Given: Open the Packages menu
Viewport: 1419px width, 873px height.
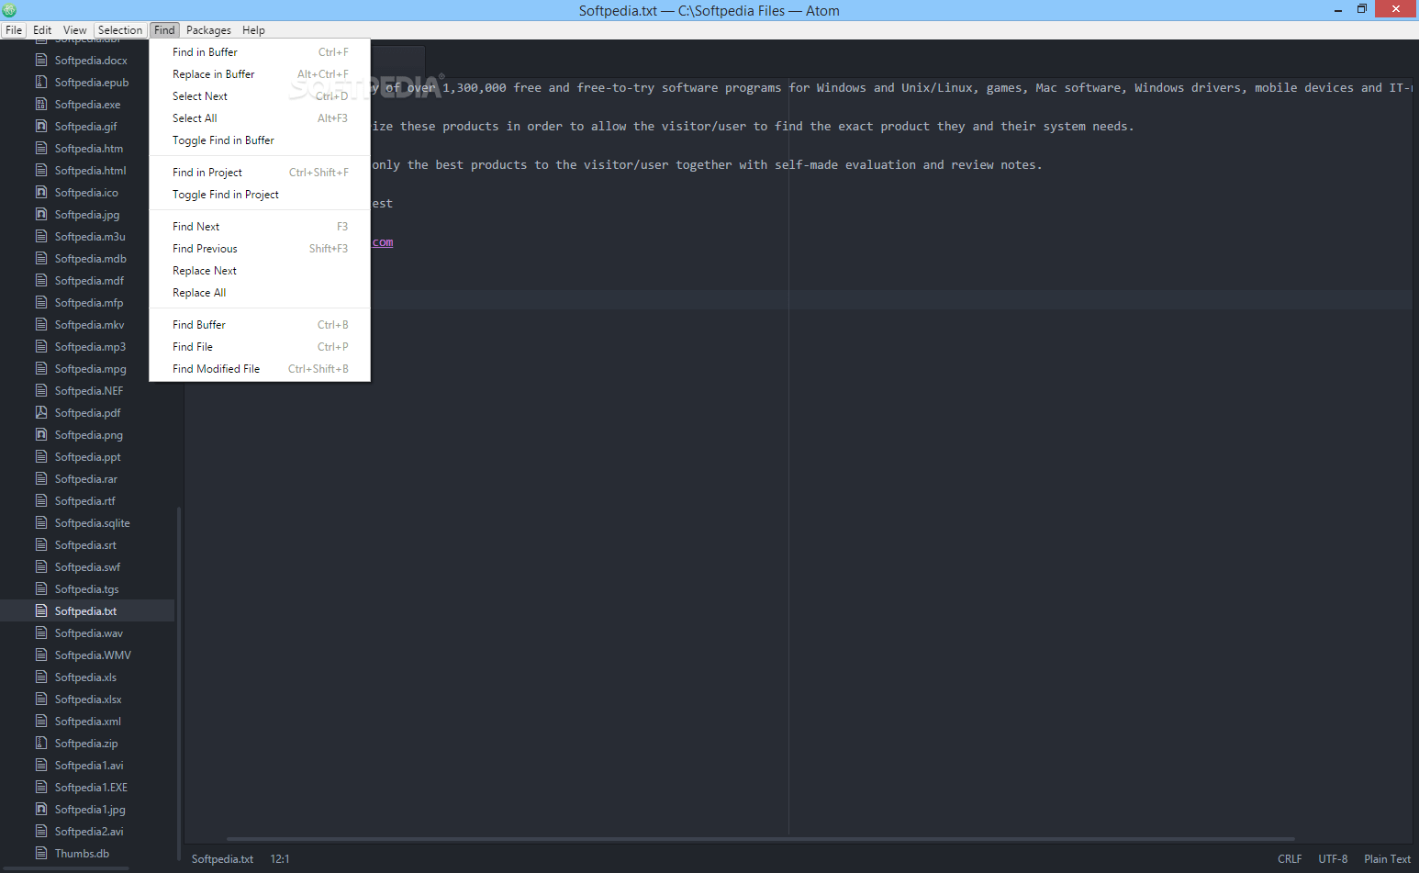Looking at the screenshot, I should coord(208,30).
